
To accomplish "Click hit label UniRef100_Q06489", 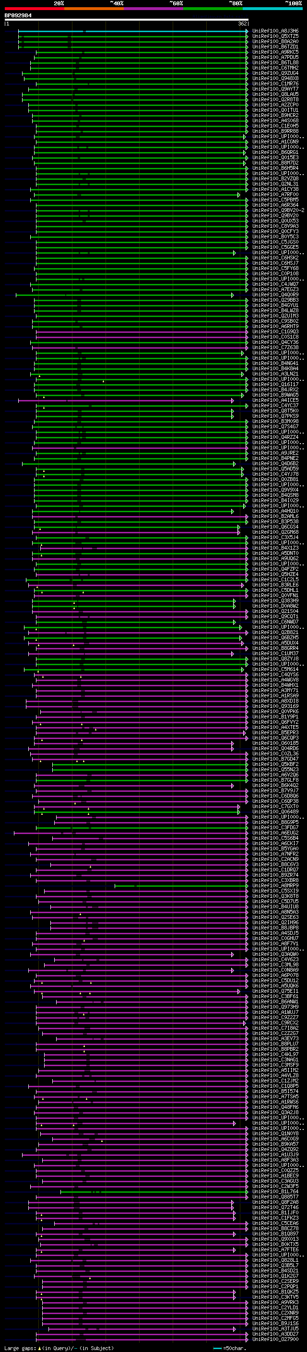I will [275, 811].
